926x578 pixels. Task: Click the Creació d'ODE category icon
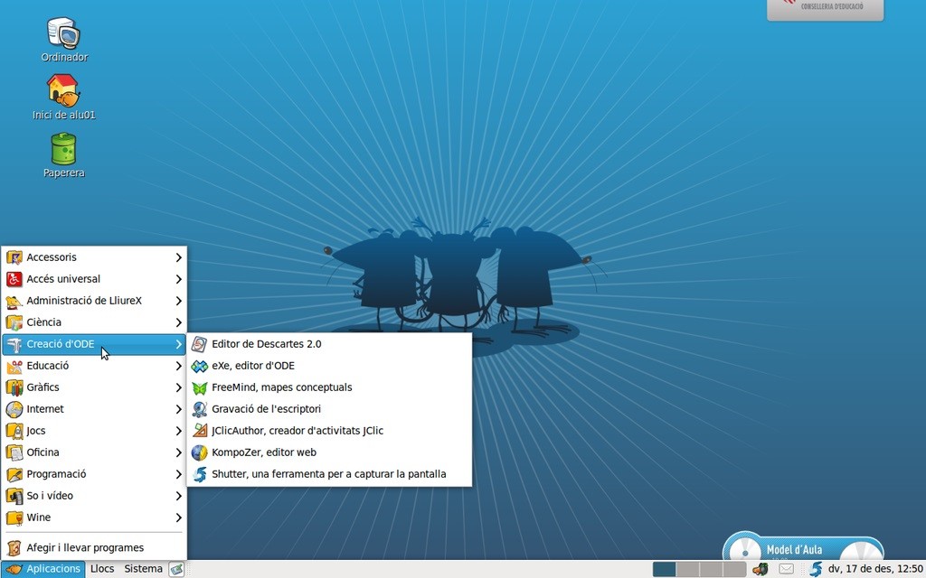[x=14, y=344]
